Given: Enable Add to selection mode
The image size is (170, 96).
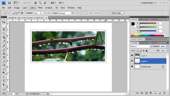Looking at the screenshot, I should [16, 13].
